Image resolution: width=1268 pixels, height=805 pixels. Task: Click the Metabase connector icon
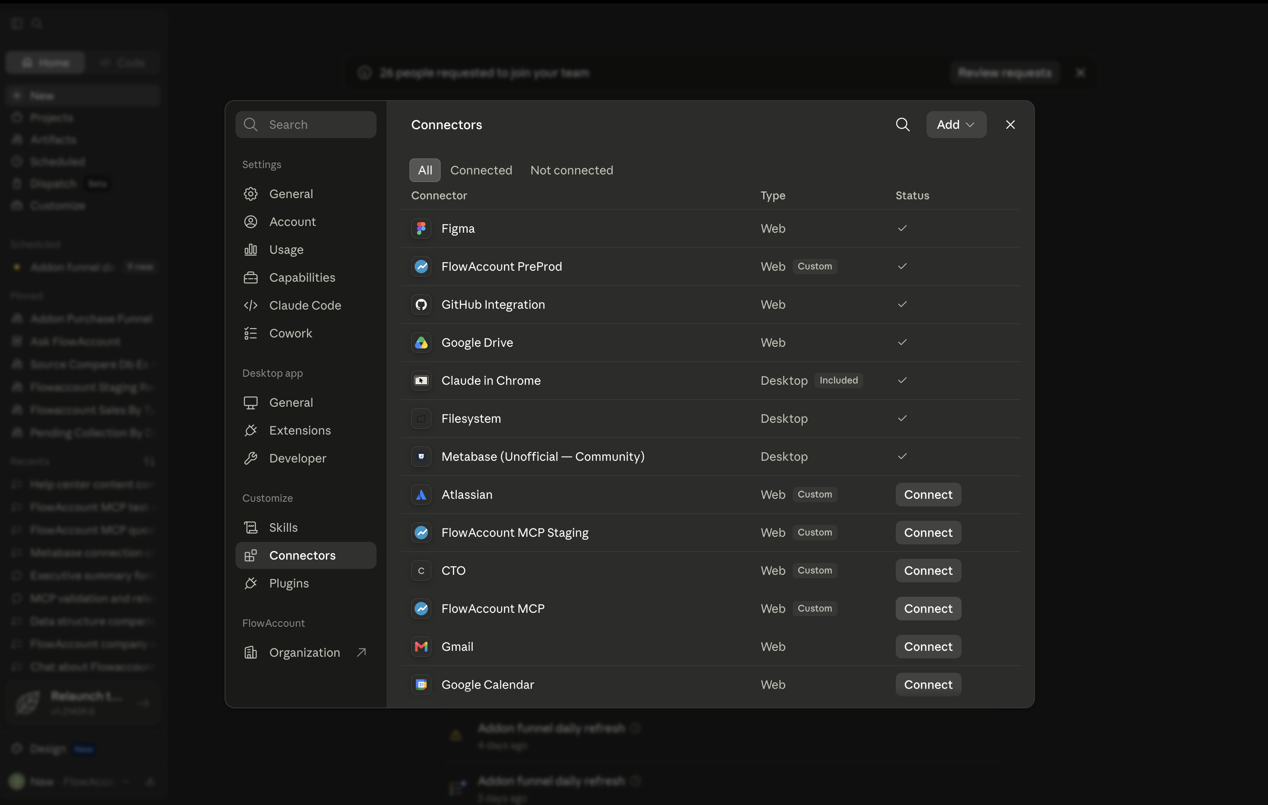click(x=421, y=456)
